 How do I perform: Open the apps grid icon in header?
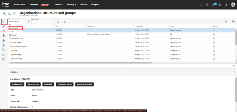pyautogui.click(x=226, y=4)
